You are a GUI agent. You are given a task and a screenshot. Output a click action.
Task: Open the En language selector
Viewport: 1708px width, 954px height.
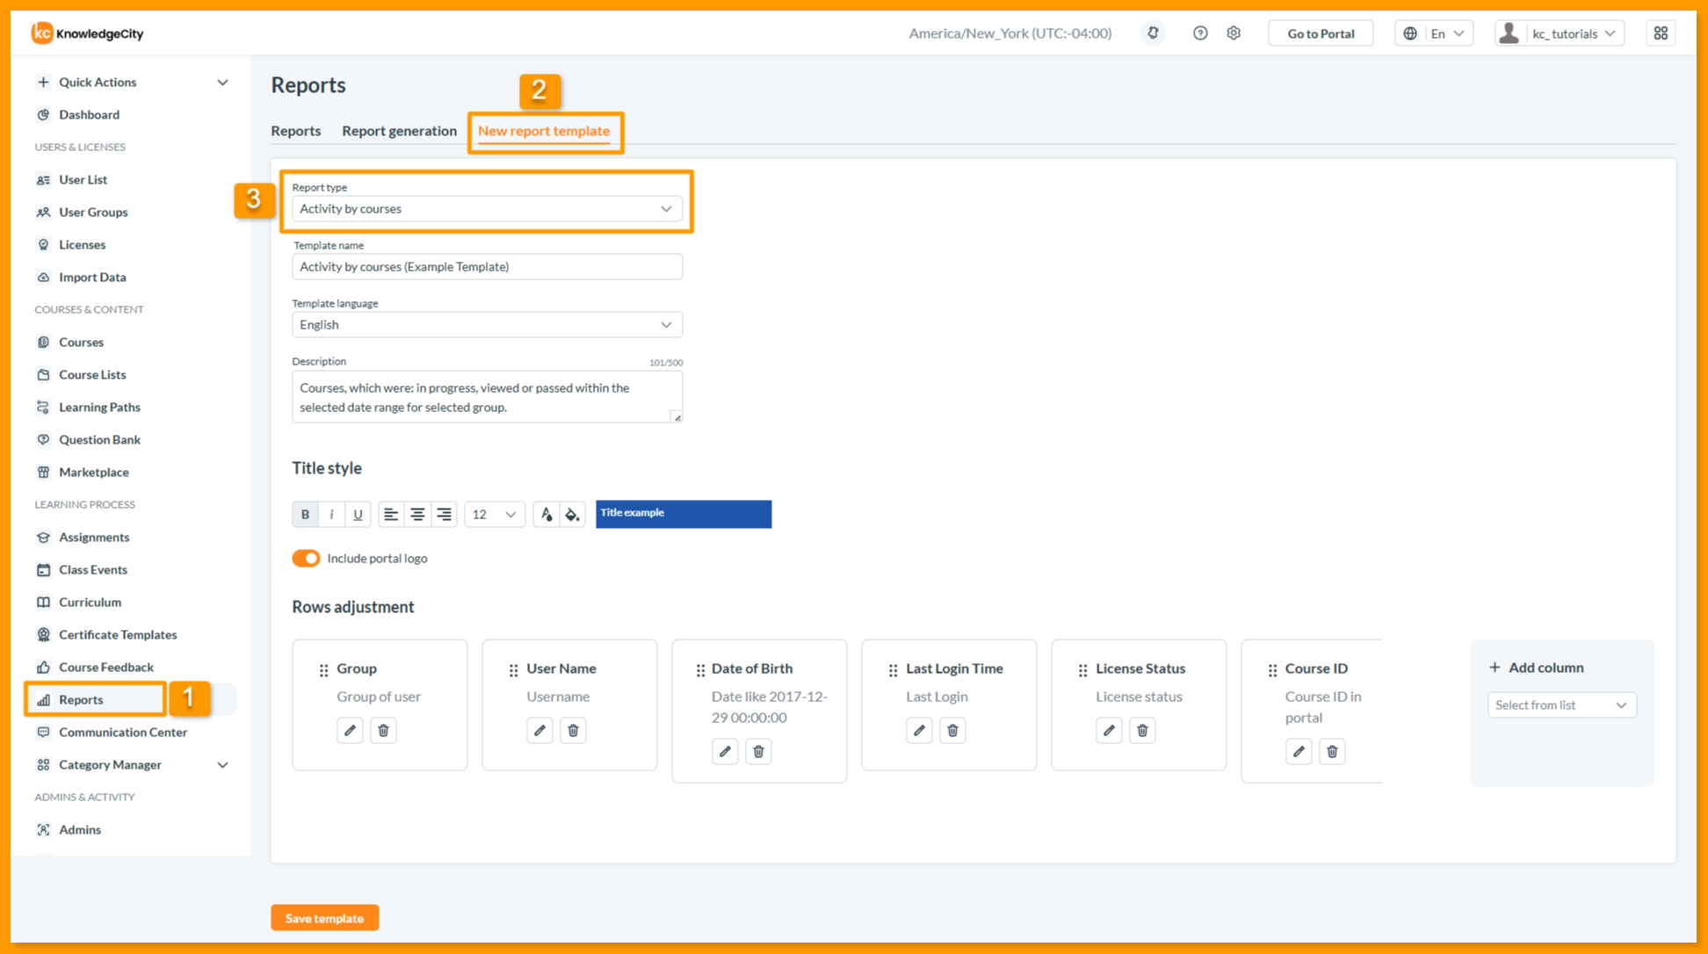tap(1434, 33)
